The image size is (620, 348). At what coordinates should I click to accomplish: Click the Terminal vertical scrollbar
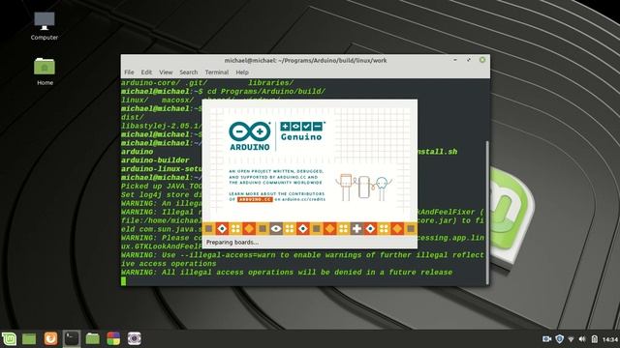(487, 212)
